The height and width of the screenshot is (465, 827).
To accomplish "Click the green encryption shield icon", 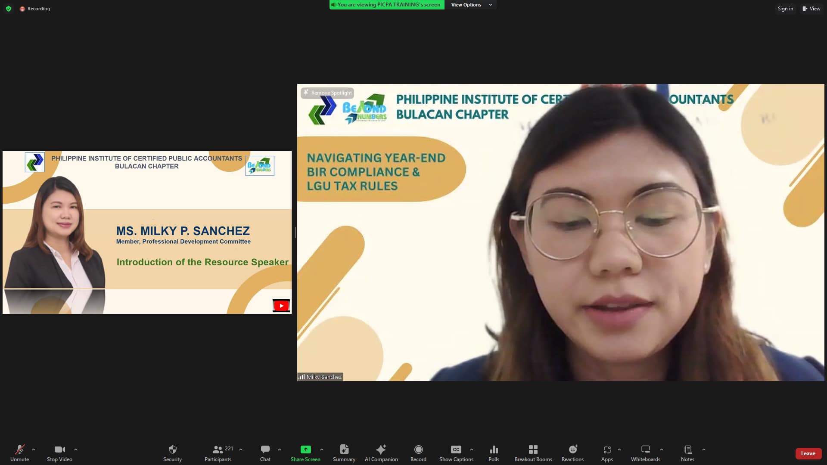I will point(9,9).
